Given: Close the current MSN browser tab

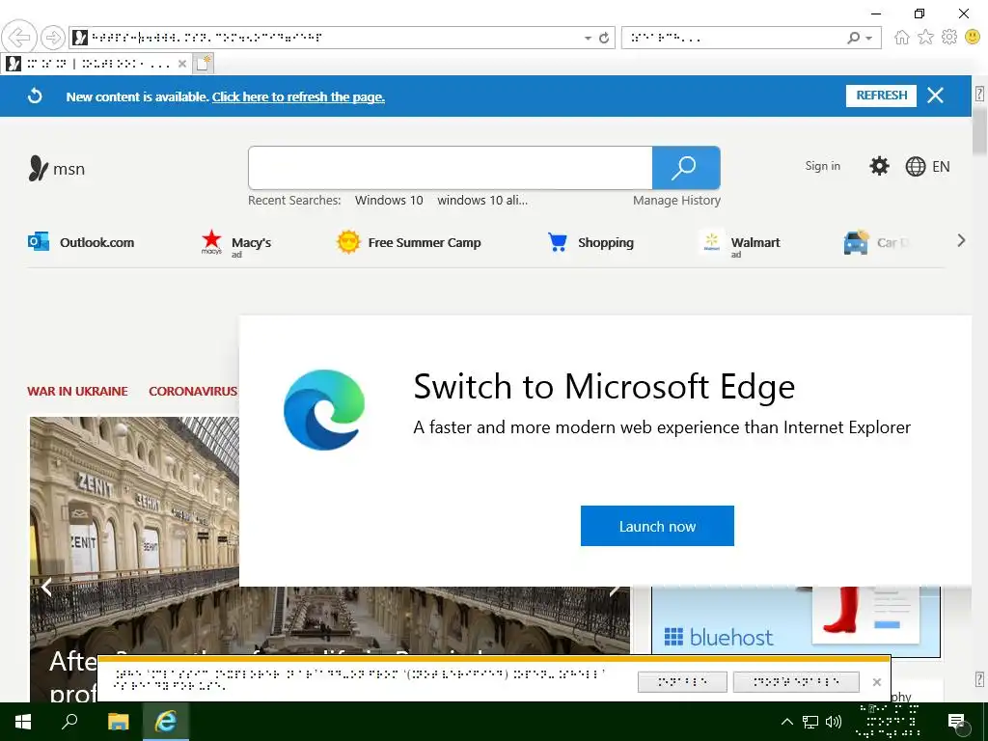Looking at the screenshot, I should [x=182, y=64].
